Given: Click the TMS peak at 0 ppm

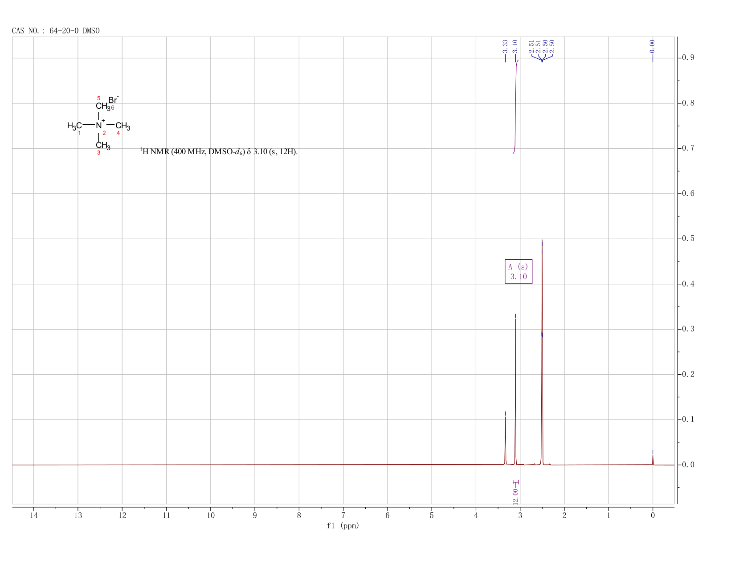Looking at the screenshot, I should click(x=653, y=460).
